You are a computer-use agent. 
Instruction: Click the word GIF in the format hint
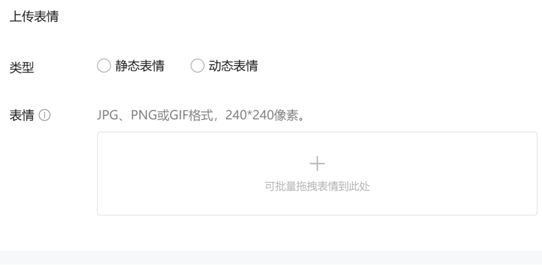tap(178, 115)
